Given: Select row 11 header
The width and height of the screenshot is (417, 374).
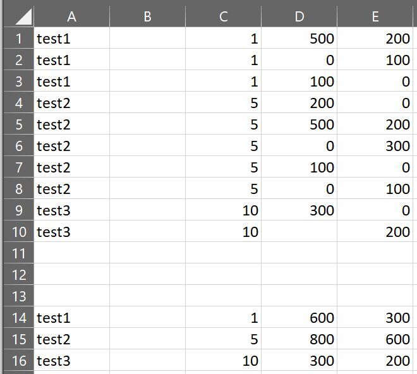Looking at the screenshot, I should 18,253.
